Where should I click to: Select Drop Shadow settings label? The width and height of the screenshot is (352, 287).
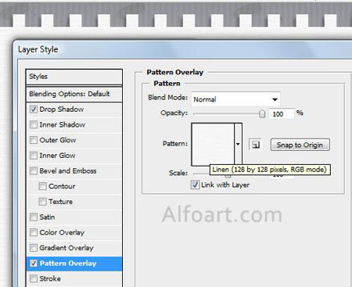[x=62, y=109]
